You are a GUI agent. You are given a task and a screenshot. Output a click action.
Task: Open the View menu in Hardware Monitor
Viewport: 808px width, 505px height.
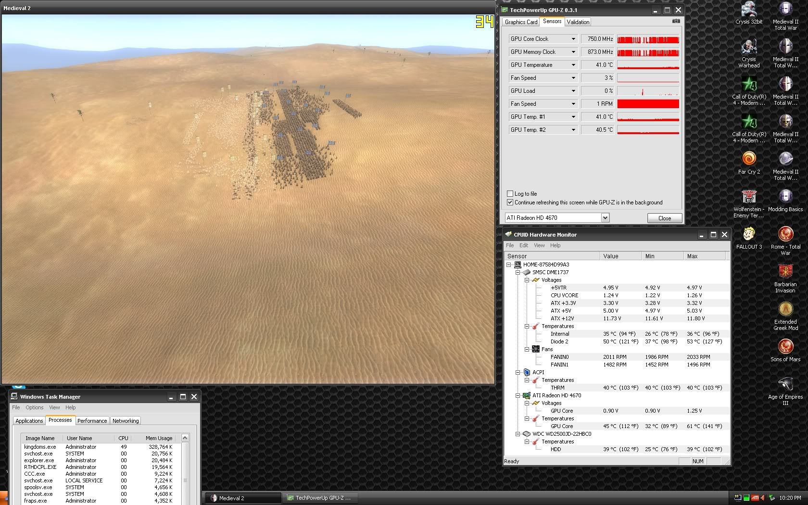[x=539, y=245]
